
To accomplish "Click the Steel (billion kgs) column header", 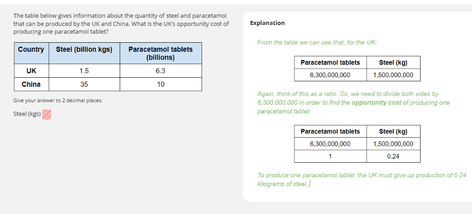I will (x=84, y=50).
